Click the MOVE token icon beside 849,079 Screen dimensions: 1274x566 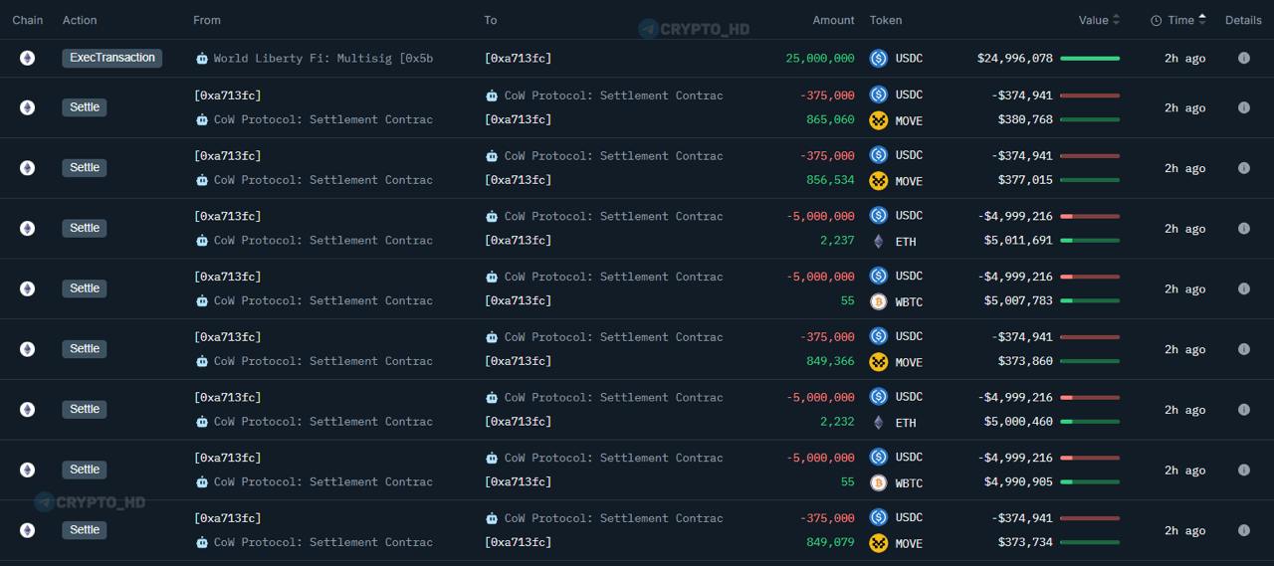click(878, 543)
